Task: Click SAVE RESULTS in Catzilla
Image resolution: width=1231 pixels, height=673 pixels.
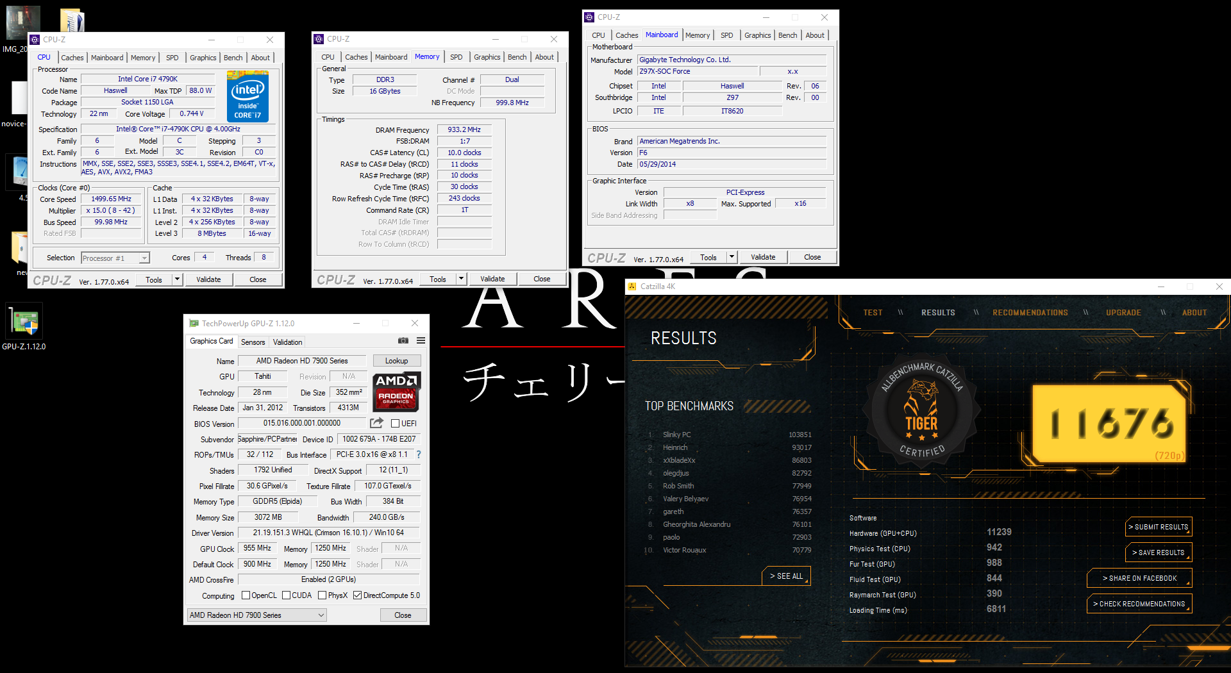Action: (x=1159, y=553)
